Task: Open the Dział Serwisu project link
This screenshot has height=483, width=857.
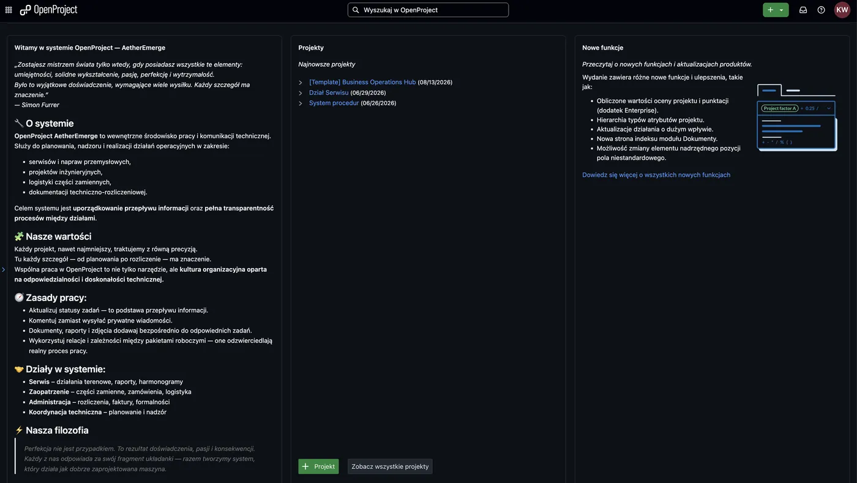Action: click(x=329, y=92)
